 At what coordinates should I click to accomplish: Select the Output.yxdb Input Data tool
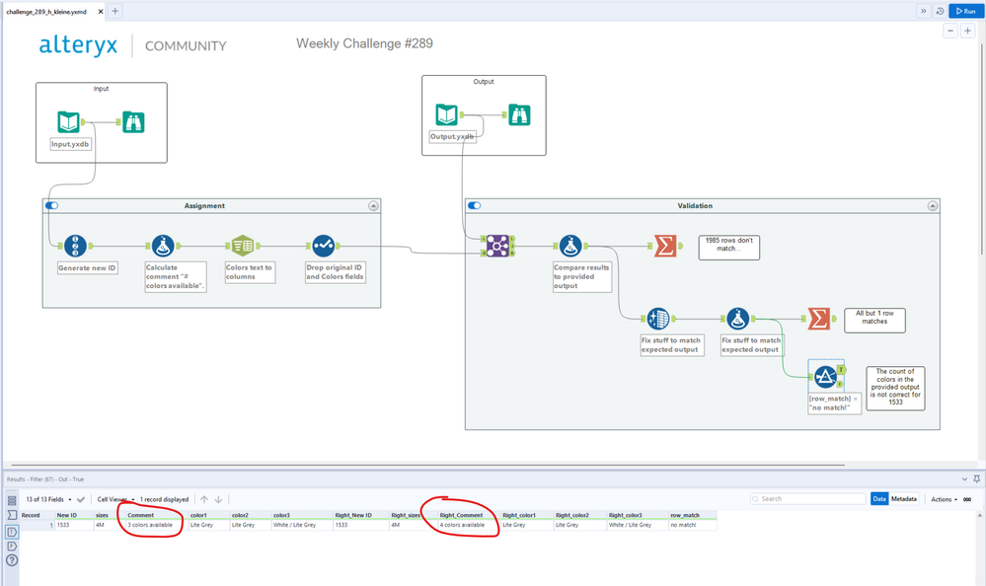(446, 115)
